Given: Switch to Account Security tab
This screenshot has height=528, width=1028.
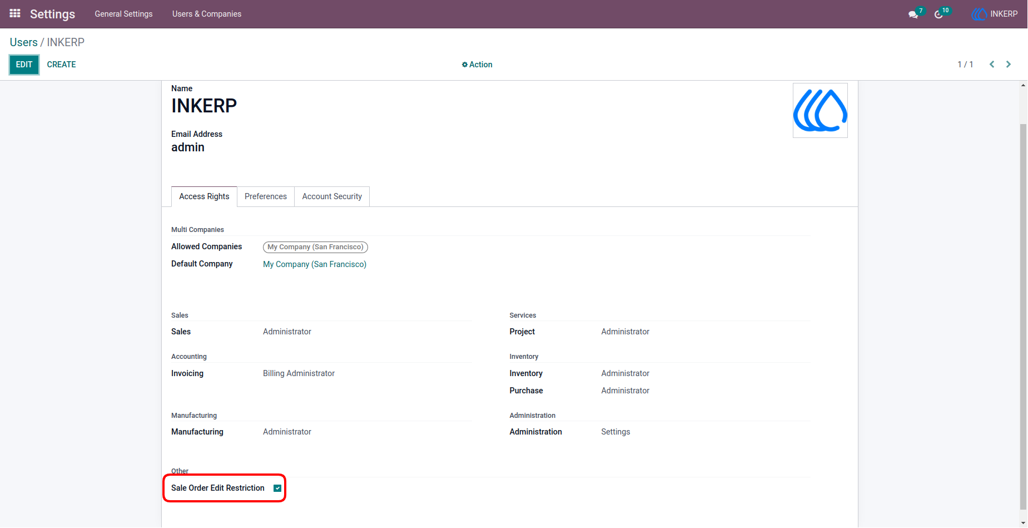Looking at the screenshot, I should click(x=332, y=196).
